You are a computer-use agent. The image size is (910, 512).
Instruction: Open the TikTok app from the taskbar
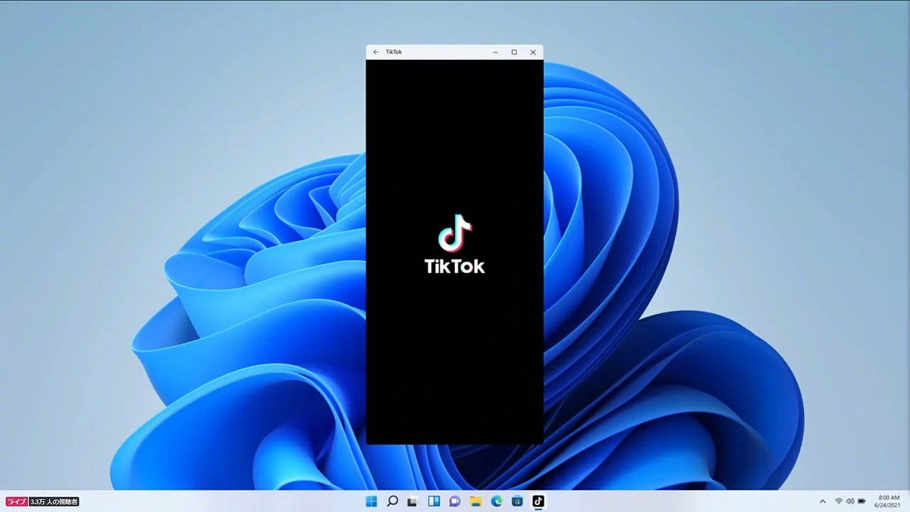[x=538, y=501]
